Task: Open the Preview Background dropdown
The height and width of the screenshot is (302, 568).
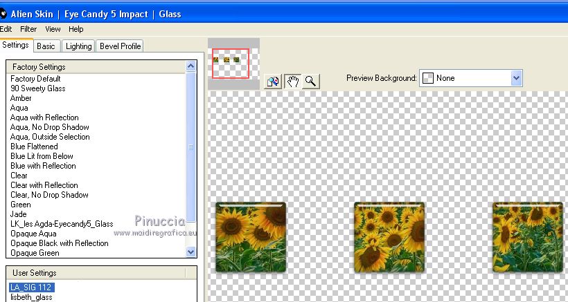Action: pos(471,78)
